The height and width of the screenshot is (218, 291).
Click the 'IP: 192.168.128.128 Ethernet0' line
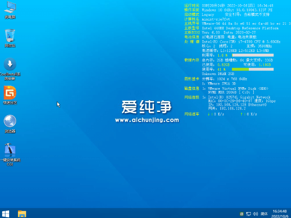tap(237, 105)
